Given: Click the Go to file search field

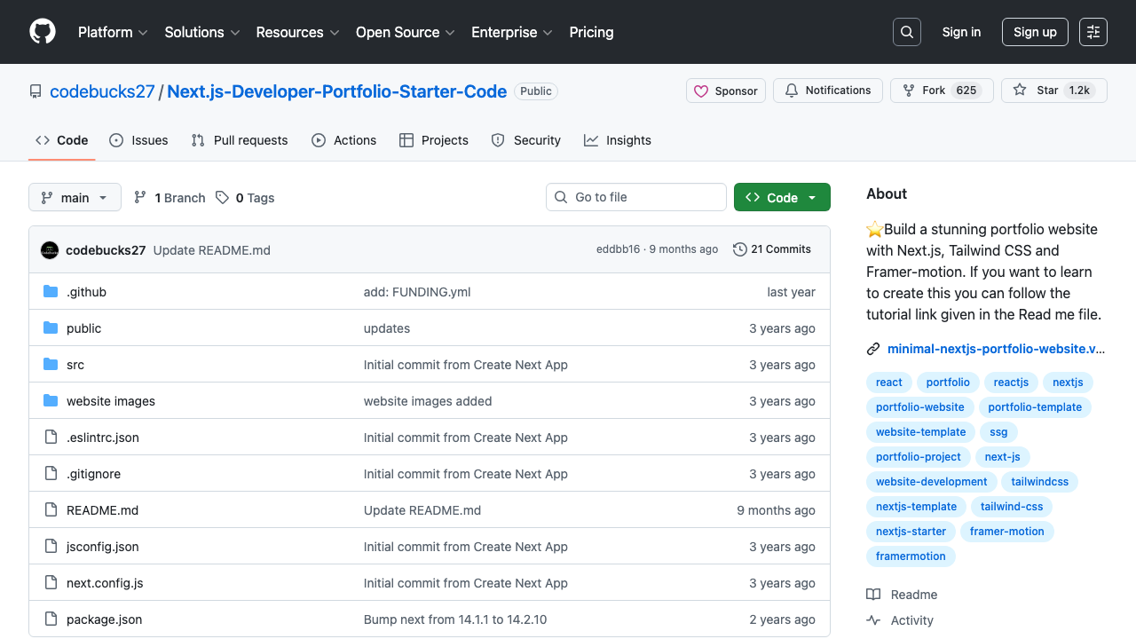Looking at the screenshot, I should tap(636, 197).
